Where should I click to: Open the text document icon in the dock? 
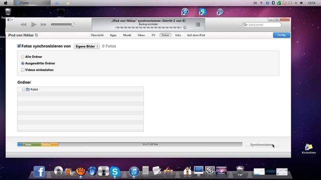(156, 170)
